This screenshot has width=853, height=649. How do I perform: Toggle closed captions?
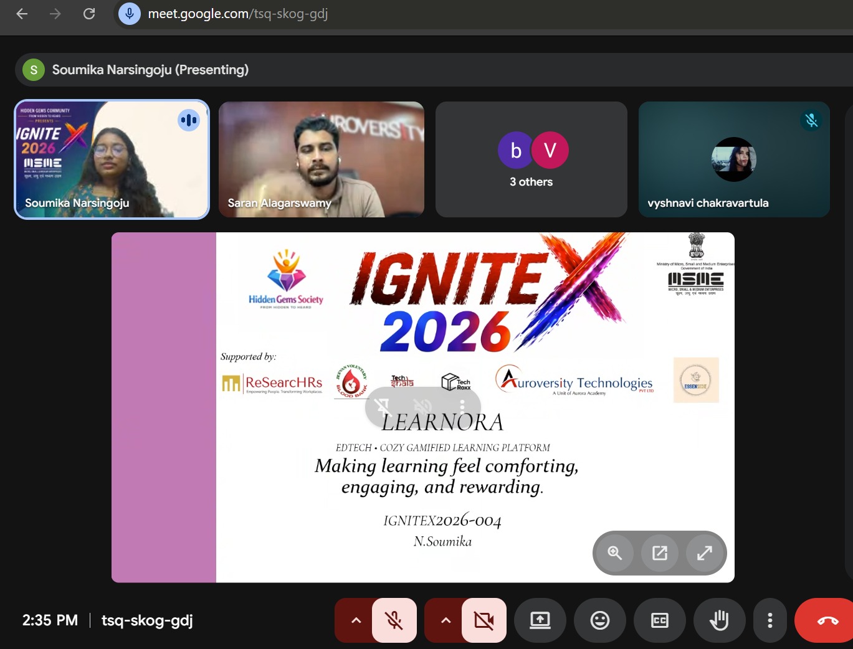(x=660, y=620)
